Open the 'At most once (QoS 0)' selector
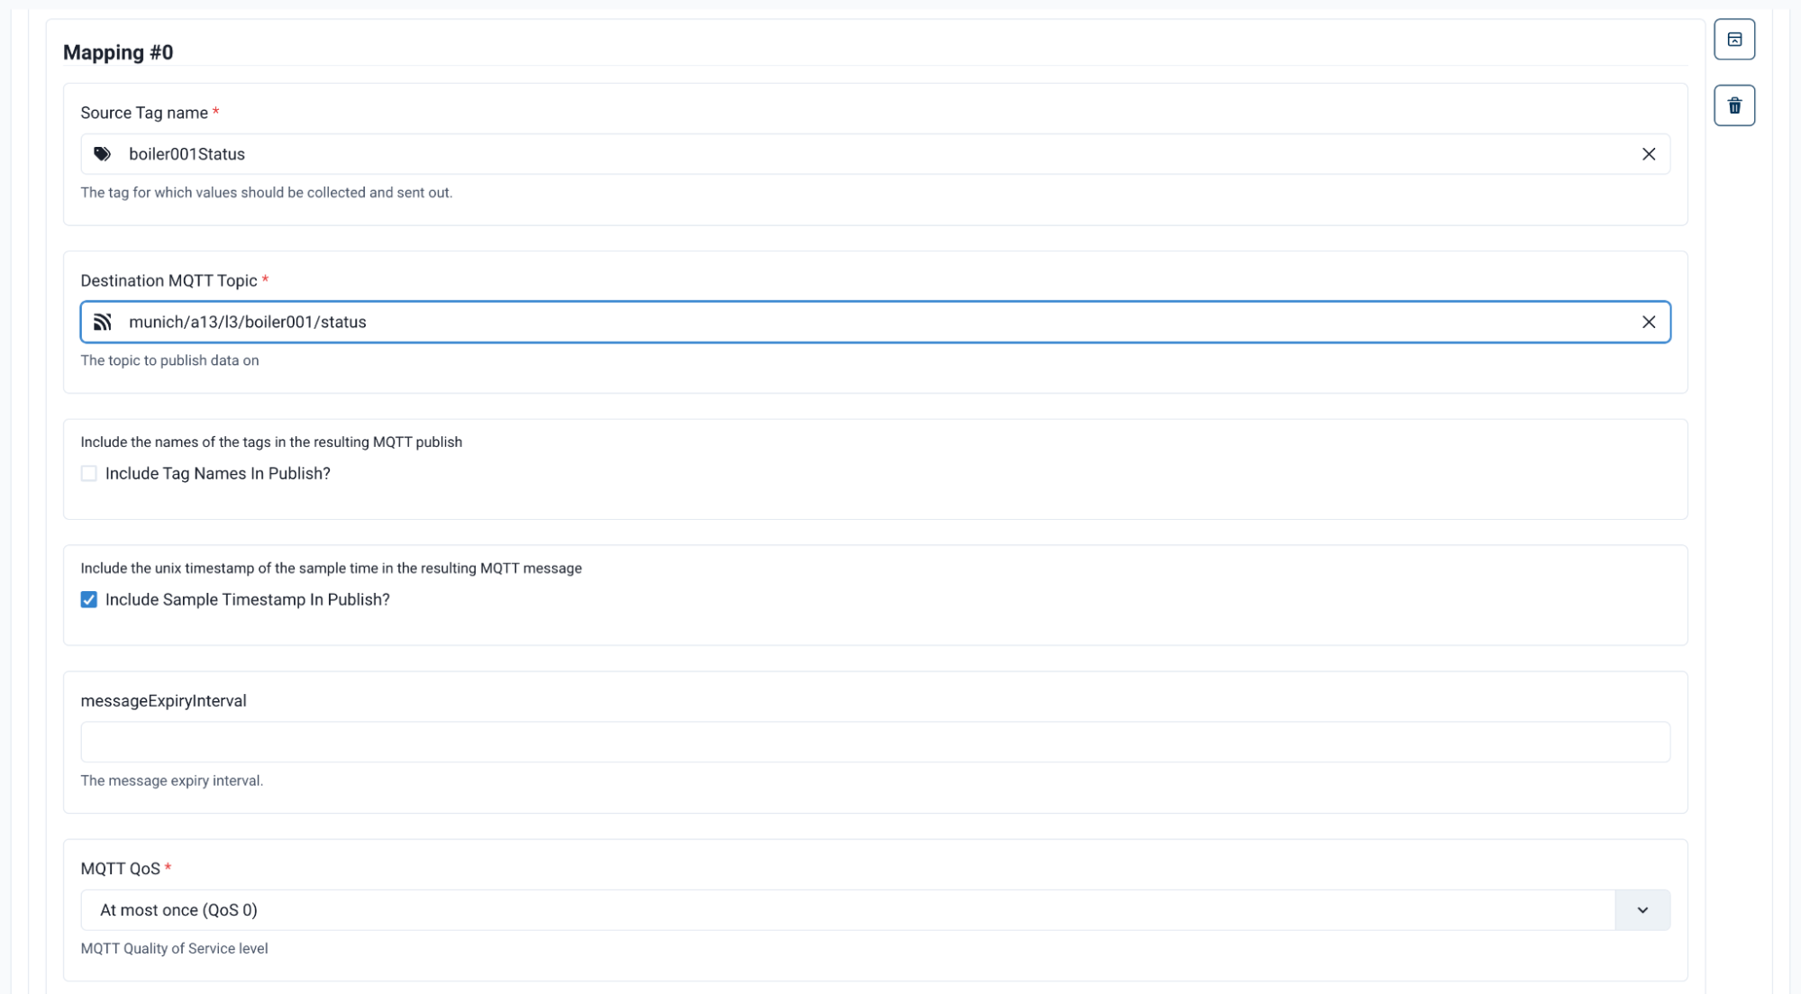This screenshot has width=1801, height=994. pyautogui.click(x=847, y=910)
